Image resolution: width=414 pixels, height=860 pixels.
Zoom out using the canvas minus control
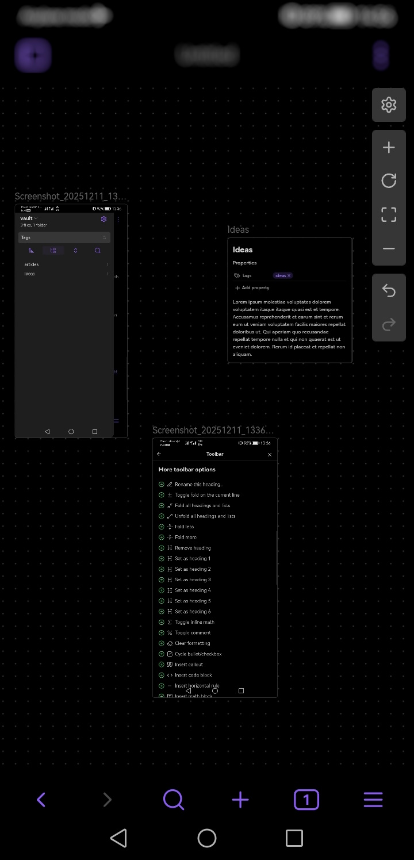[x=389, y=249]
